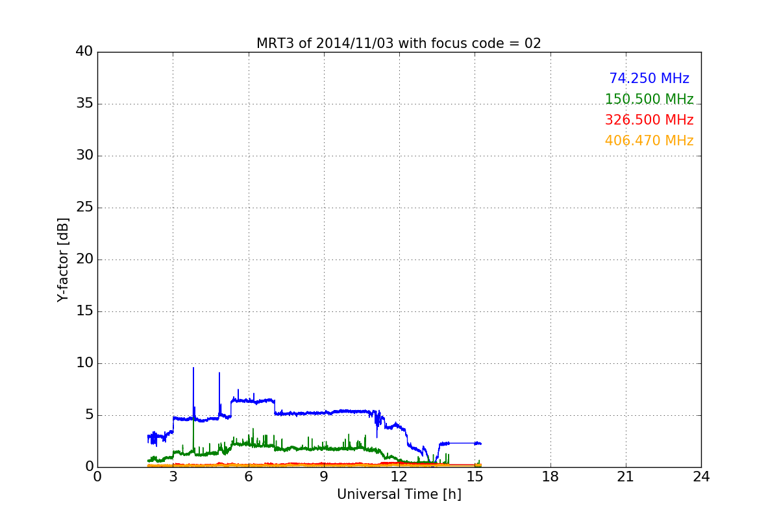Viewport: 779px width, 519px height.
Task: Click the 'Universal Time [h]' axis label
Action: click(399, 494)
